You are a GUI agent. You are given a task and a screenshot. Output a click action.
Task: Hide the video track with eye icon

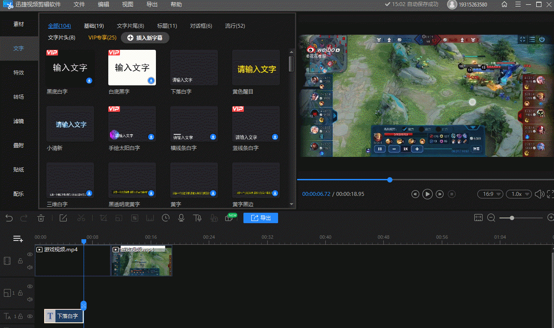tap(30, 254)
